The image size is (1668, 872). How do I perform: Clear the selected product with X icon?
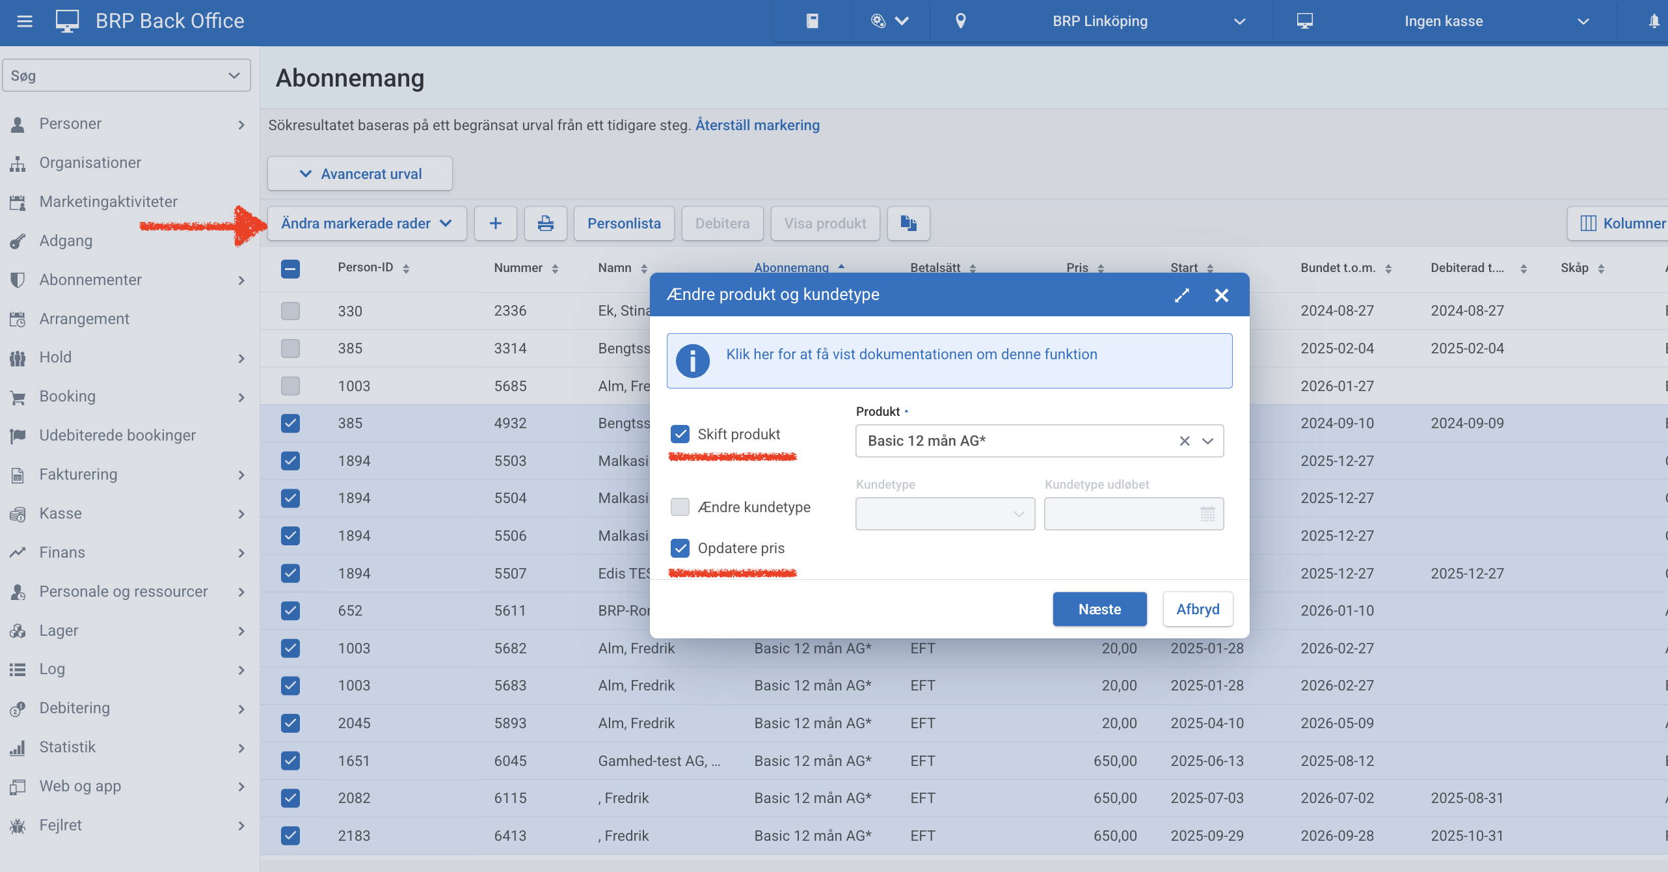1185,441
